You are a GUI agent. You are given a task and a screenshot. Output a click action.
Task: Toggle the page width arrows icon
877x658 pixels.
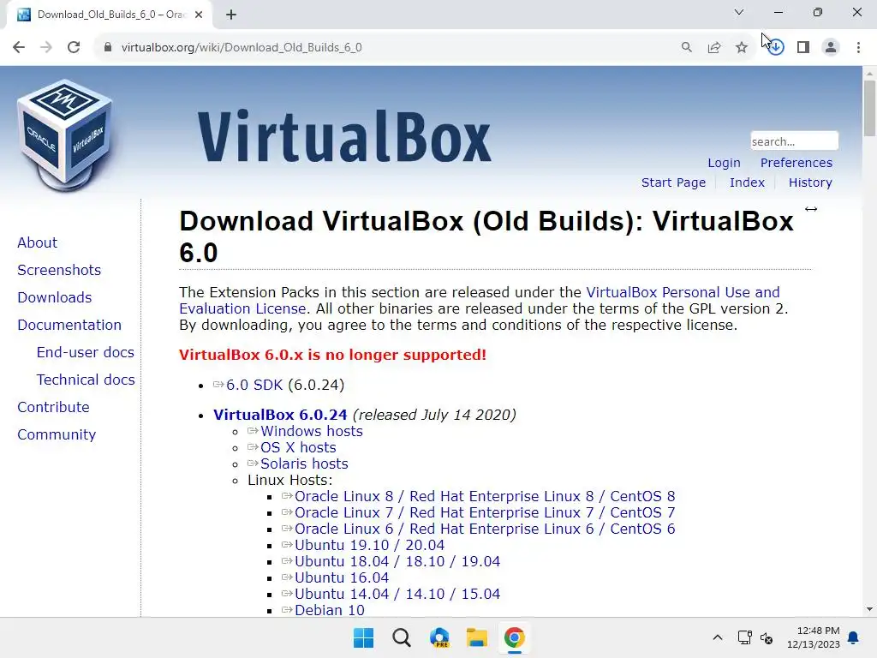point(811,209)
